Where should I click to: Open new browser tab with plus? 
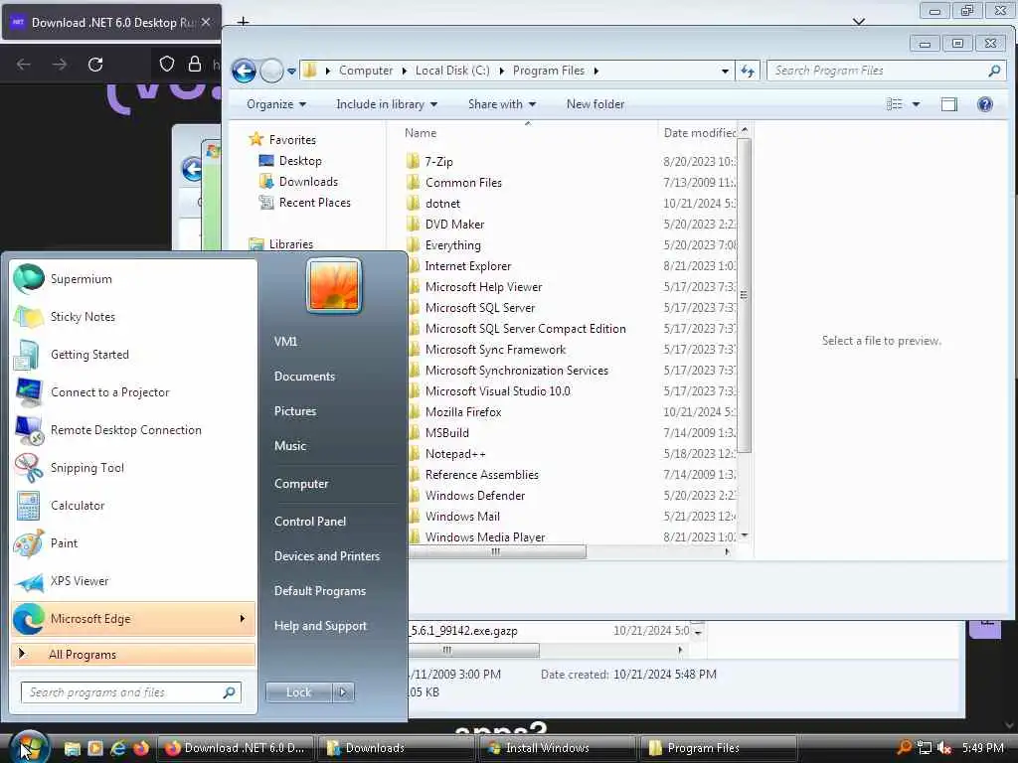point(243,22)
